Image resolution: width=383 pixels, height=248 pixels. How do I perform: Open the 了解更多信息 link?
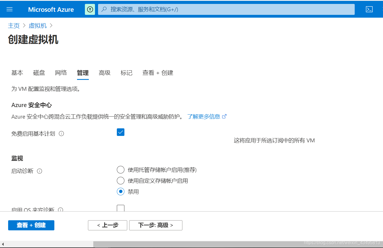(204, 117)
